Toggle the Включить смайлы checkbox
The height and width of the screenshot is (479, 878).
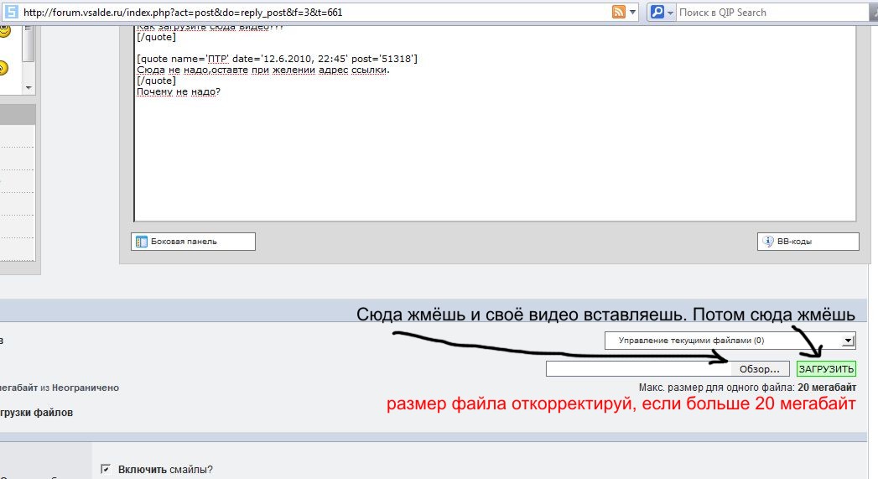(x=106, y=469)
